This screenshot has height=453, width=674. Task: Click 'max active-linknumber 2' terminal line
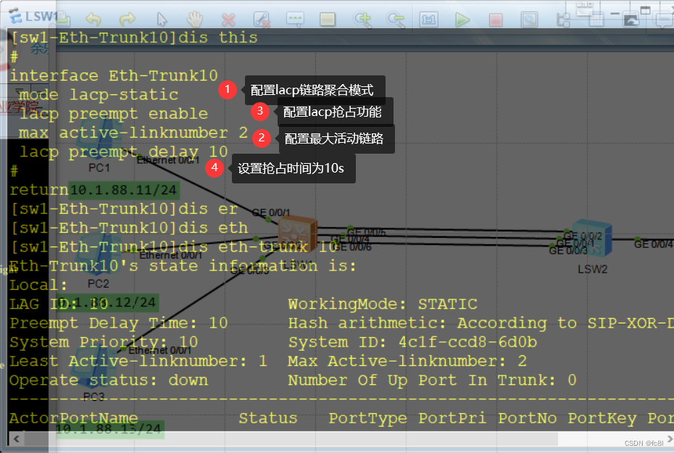pos(133,133)
